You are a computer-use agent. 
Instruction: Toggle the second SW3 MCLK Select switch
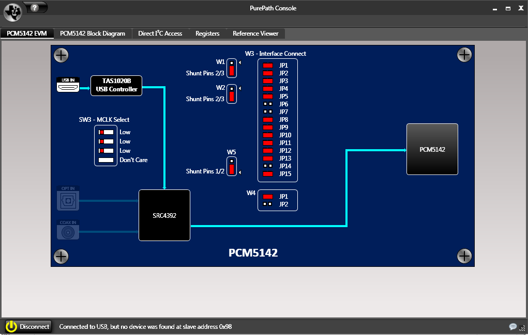(106, 141)
